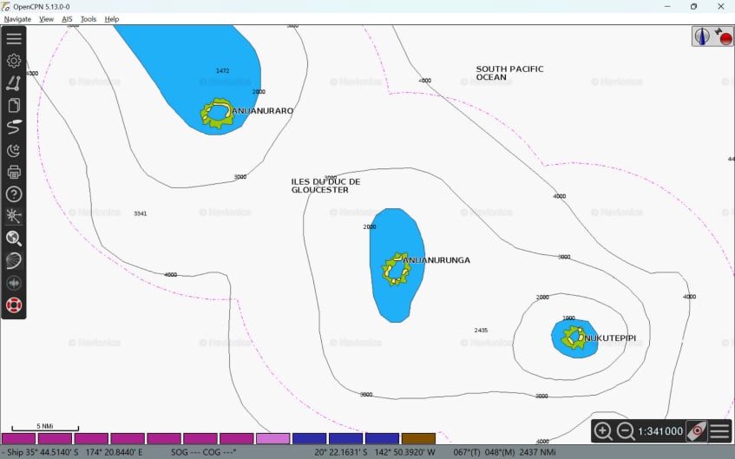Open the Tools menu
This screenshot has width=735, height=459.
[x=89, y=19]
